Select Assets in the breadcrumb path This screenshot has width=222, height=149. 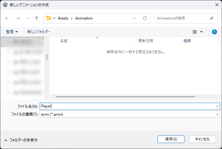[x=63, y=18]
